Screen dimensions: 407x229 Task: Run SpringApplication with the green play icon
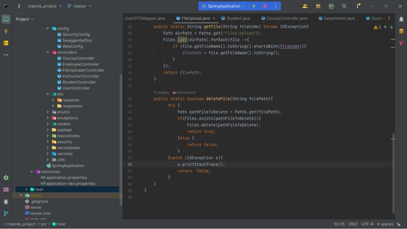(x=254, y=6)
